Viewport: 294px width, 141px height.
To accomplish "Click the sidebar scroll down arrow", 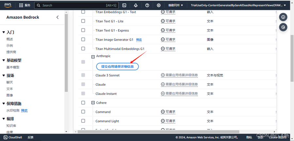I will pyautogui.click(x=66, y=132).
